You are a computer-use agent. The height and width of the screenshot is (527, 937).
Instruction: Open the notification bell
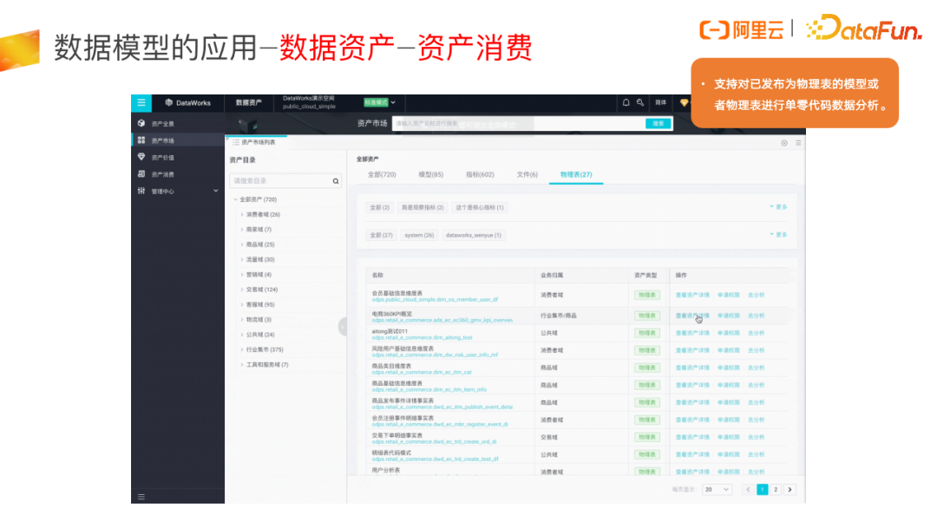pyautogui.click(x=626, y=102)
